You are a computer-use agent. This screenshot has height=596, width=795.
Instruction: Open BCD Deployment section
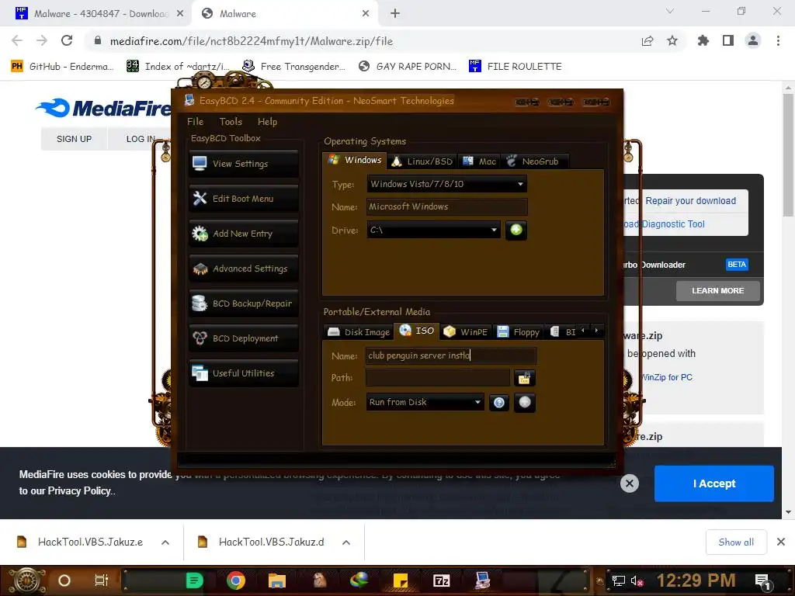[244, 338]
